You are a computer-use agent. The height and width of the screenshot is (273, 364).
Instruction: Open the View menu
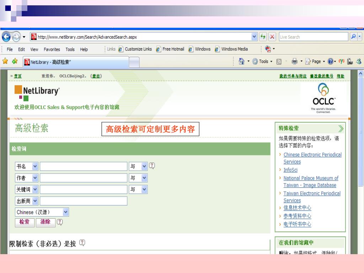pos(34,49)
